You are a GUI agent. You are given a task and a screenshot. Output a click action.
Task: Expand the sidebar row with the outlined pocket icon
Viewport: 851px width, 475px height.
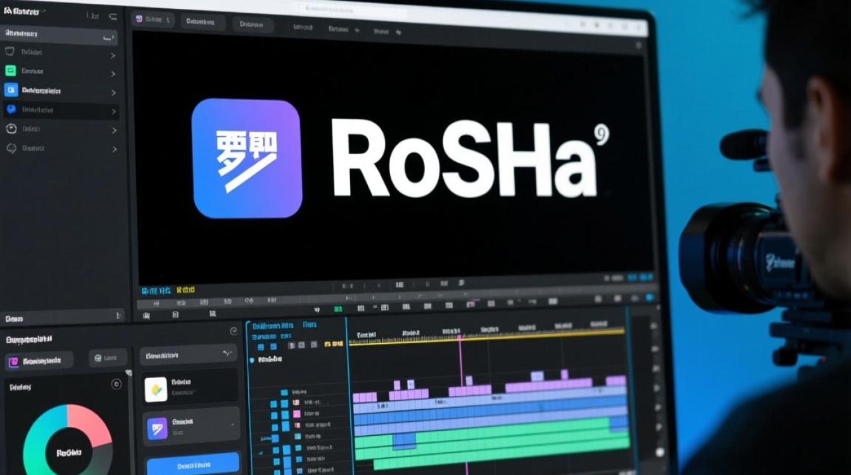point(113,55)
